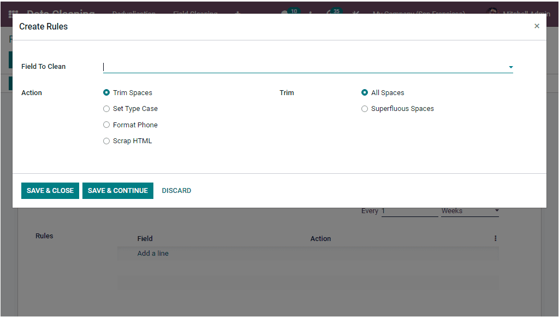Discard the new rule
The height and width of the screenshot is (317, 559).
point(176,190)
